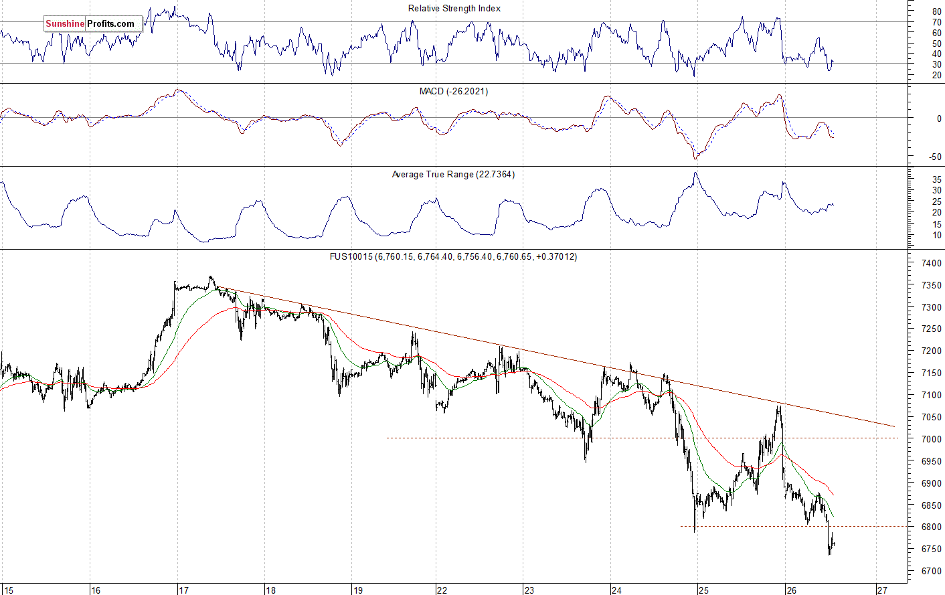Click the MACD axis value -50

coord(935,157)
